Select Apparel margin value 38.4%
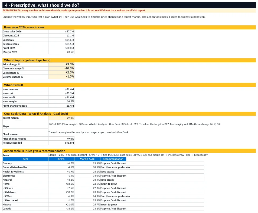The width and height of the screenshot is (258, 213). tap(87, 180)
